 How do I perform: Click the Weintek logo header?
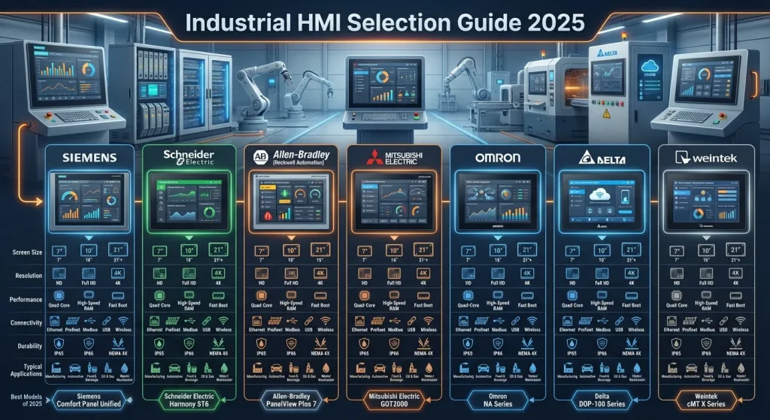706,157
